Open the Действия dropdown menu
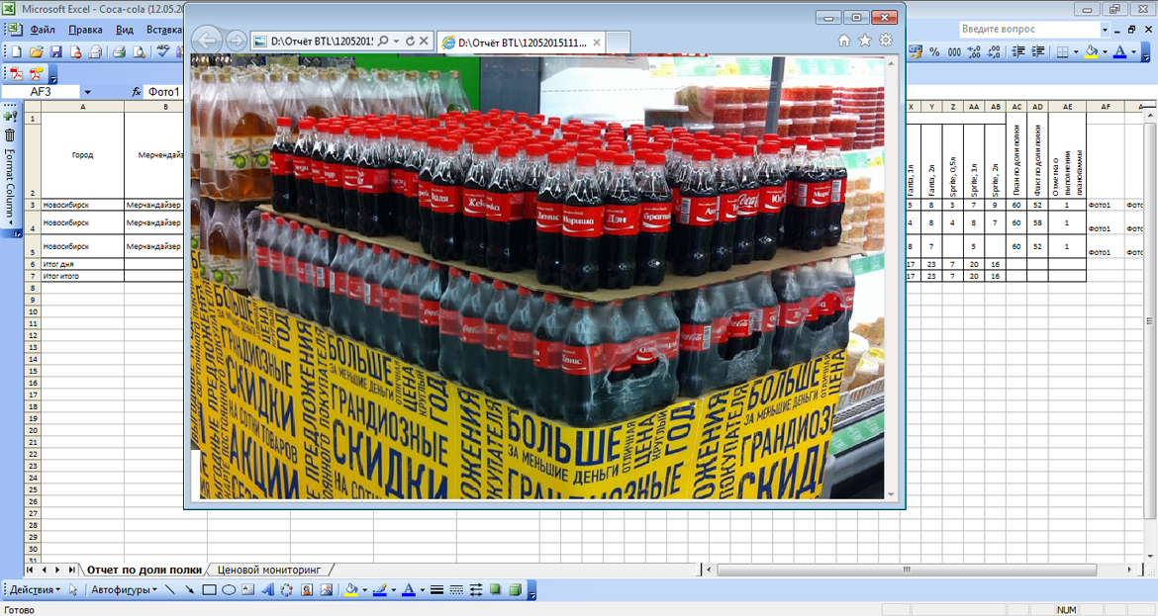The image size is (1158, 616). tap(35, 590)
